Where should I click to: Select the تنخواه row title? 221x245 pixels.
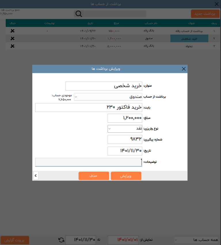[x=189, y=46]
